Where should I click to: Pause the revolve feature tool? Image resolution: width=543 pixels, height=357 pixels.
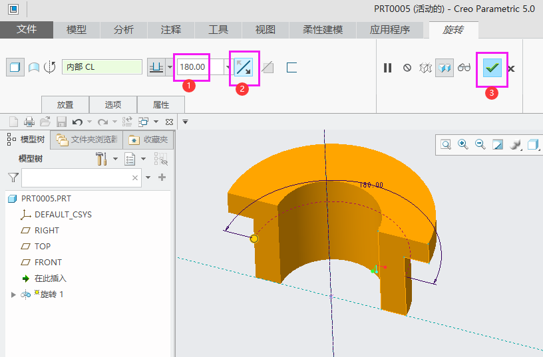coord(387,68)
